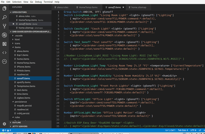Expand the html folder

pos(17,39)
